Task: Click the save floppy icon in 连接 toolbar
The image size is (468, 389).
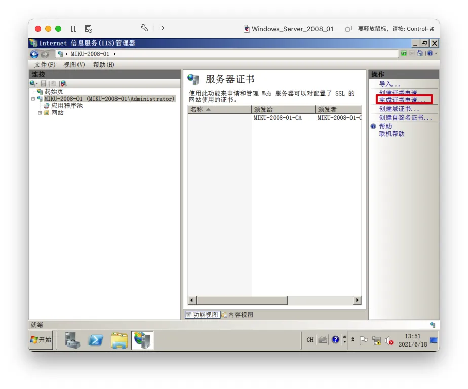Action: [x=43, y=83]
